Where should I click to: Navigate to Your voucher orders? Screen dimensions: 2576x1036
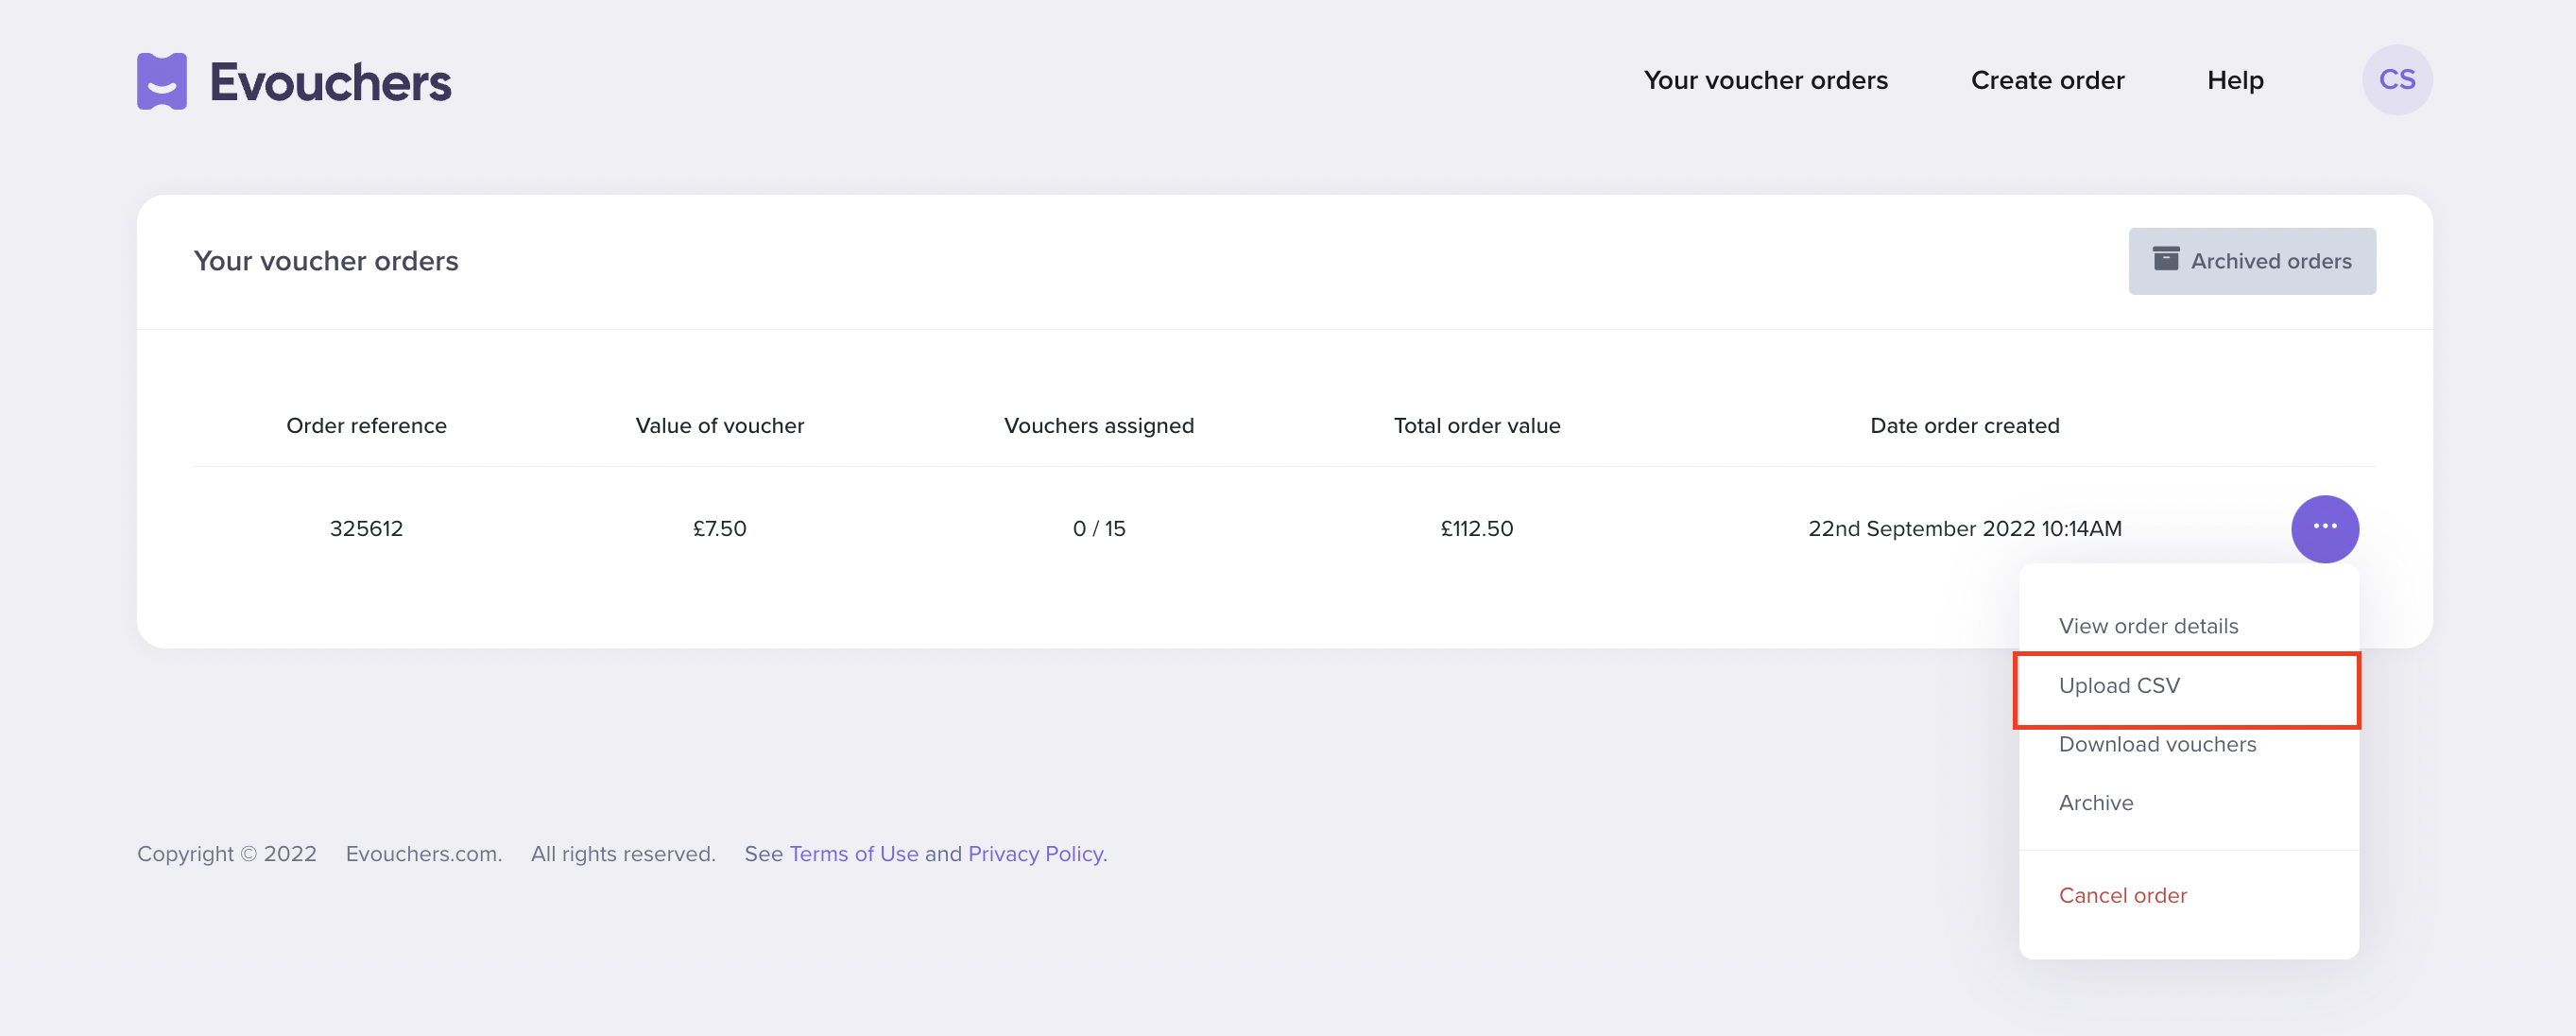click(1766, 80)
